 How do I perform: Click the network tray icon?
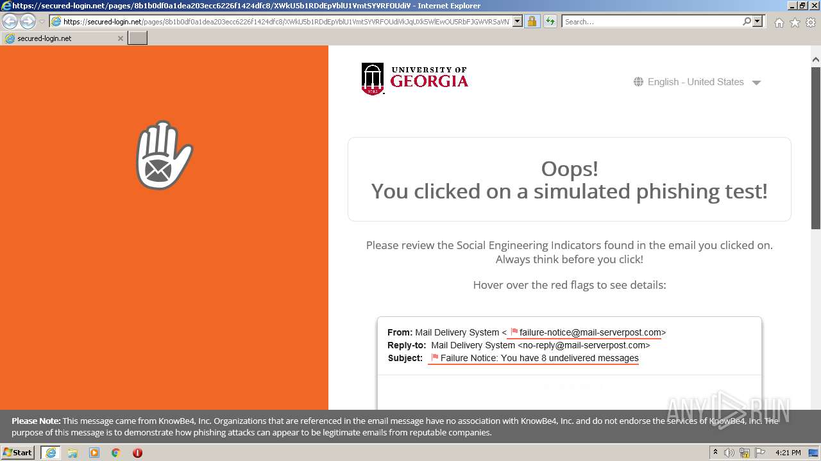pyautogui.click(x=745, y=453)
